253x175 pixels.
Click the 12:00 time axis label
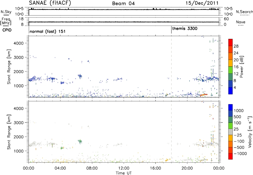(x=124, y=168)
